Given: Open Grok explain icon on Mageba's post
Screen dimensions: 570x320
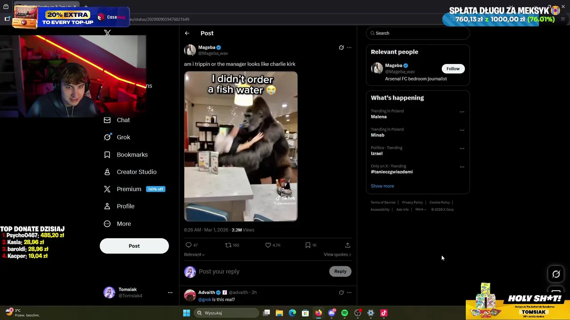Looking at the screenshot, I should 341,48.
